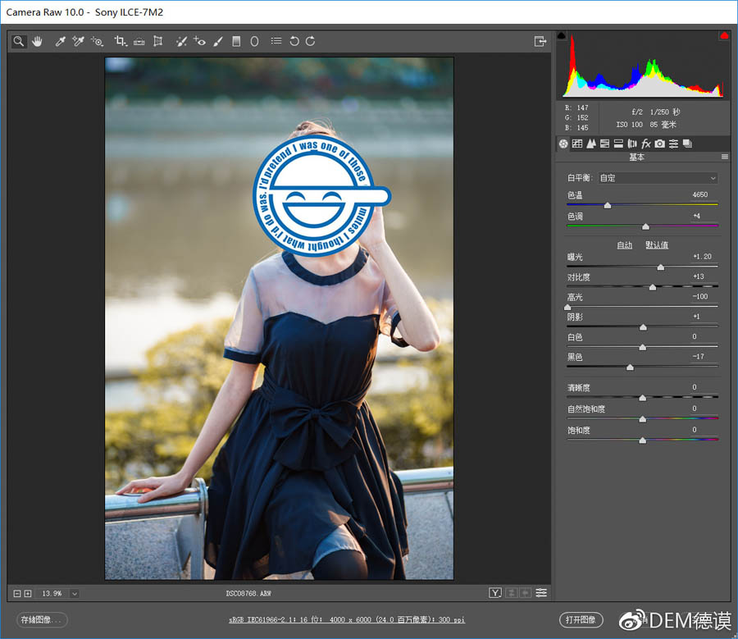Rotate image 90 degrees clockwise
The image size is (738, 639).
pos(310,41)
